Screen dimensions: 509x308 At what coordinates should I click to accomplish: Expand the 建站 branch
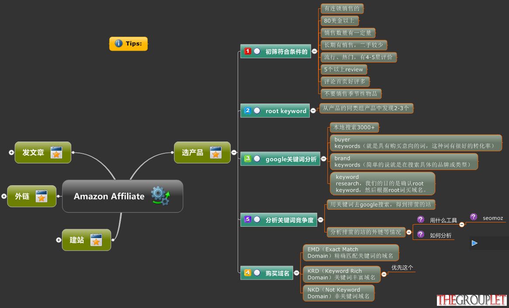(59, 240)
